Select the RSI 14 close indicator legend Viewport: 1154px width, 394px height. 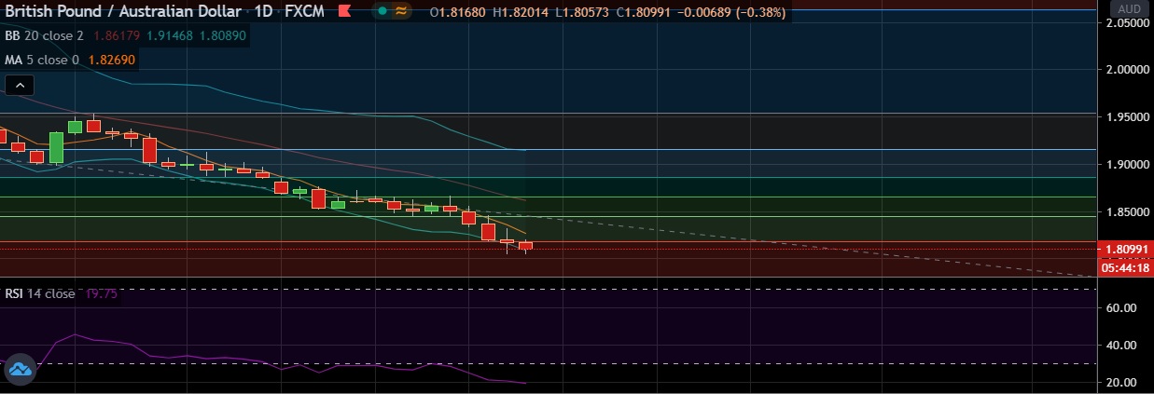click(x=40, y=293)
